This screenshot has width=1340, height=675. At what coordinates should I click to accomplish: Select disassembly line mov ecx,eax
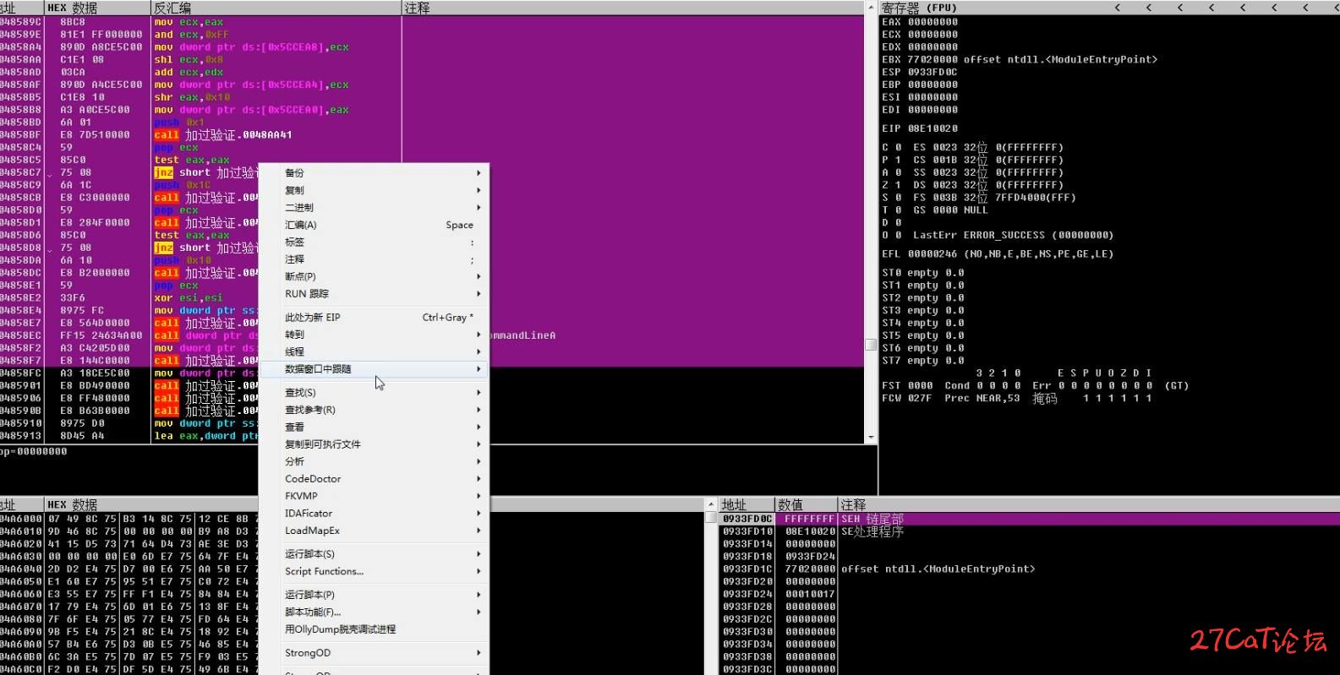tap(189, 22)
